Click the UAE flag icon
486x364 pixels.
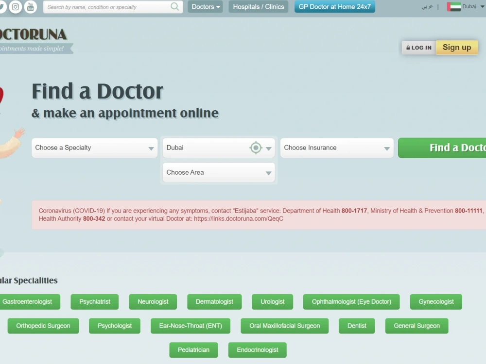(x=453, y=6)
